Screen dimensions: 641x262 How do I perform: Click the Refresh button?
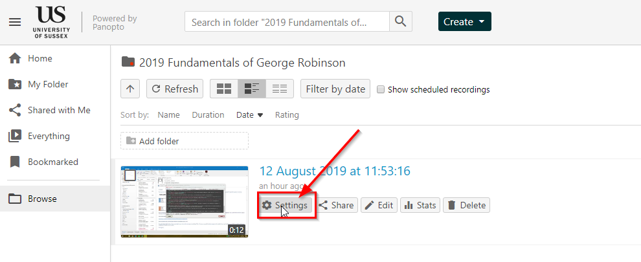(175, 89)
